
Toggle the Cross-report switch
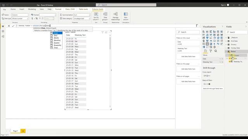(208, 76)
